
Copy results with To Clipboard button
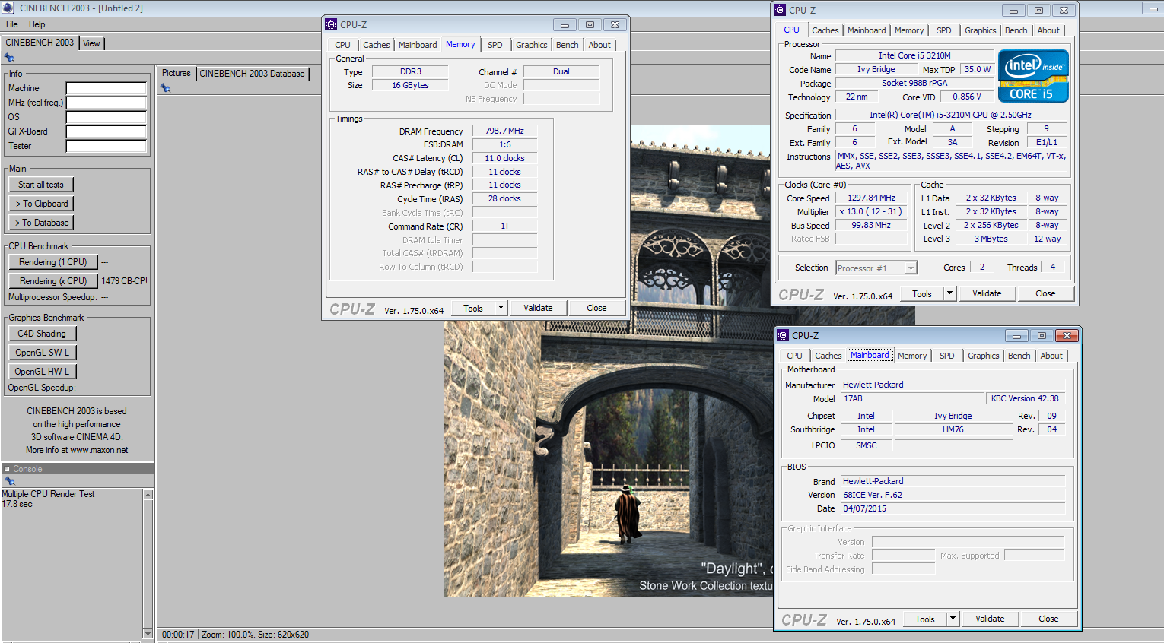tap(41, 204)
